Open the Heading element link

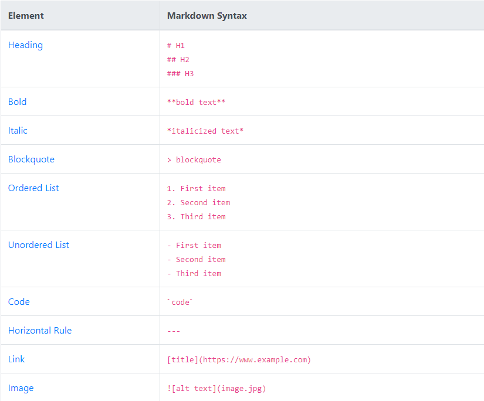click(25, 45)
